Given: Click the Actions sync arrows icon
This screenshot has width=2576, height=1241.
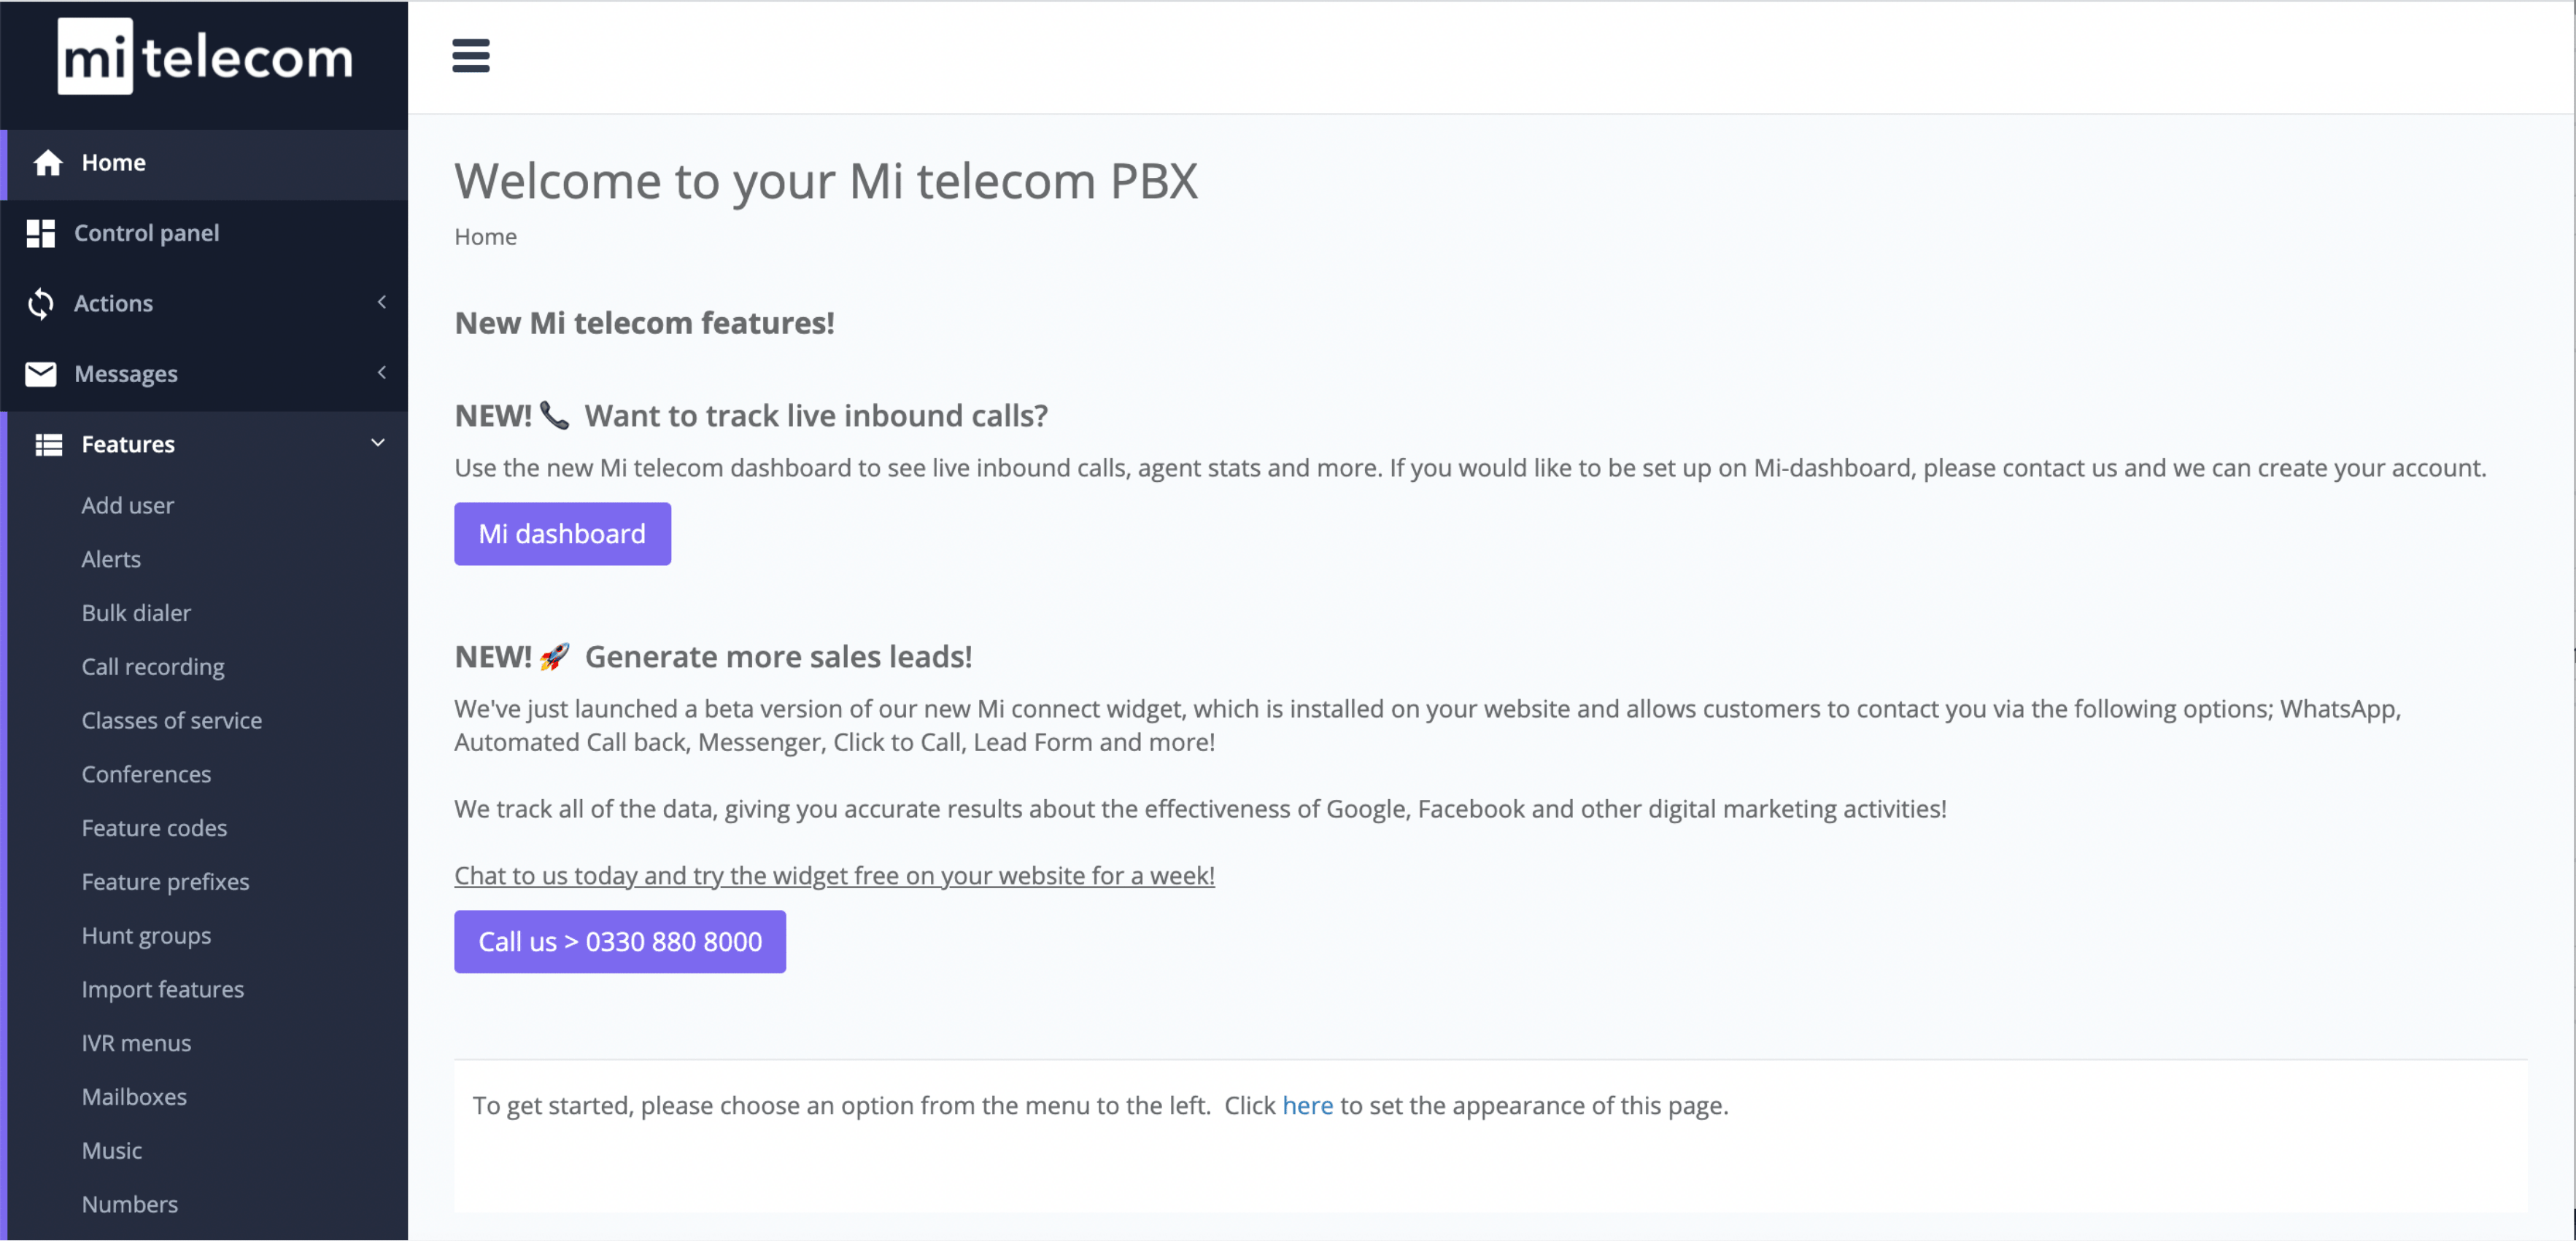Looking at the screenshot, I should [x=41, y=304].
